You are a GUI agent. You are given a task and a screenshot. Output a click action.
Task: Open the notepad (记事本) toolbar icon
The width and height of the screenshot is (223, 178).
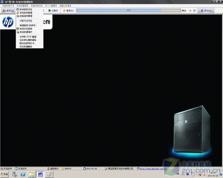[x=53, y=10]
